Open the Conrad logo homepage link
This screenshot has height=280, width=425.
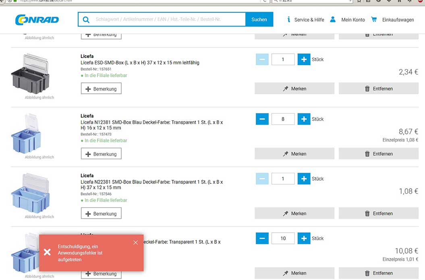click(x=37, y=19)
